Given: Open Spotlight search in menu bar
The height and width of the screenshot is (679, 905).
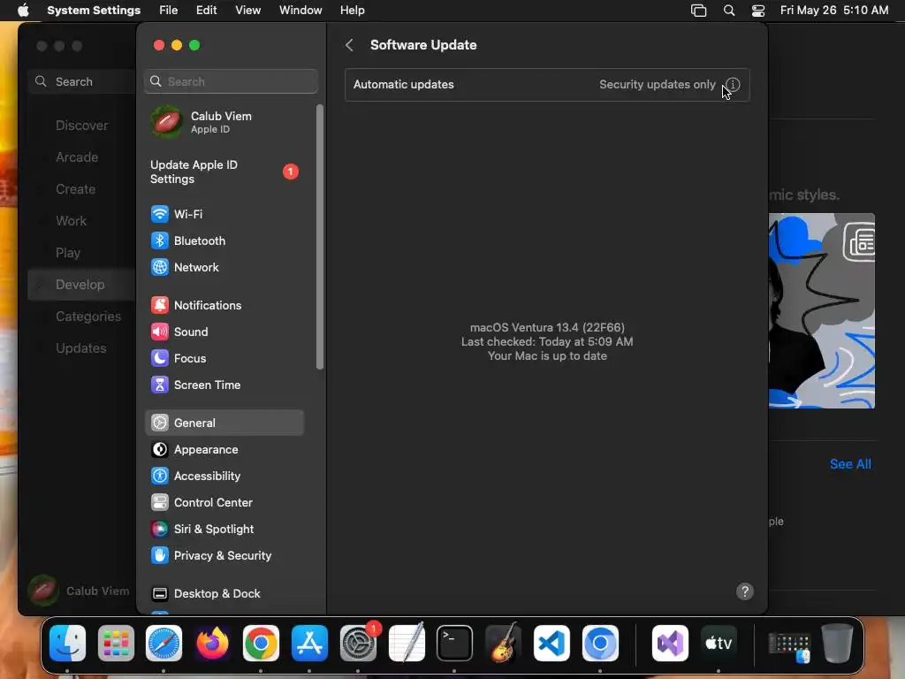Looking at the screenshot, I should click(x=729, y=11).
